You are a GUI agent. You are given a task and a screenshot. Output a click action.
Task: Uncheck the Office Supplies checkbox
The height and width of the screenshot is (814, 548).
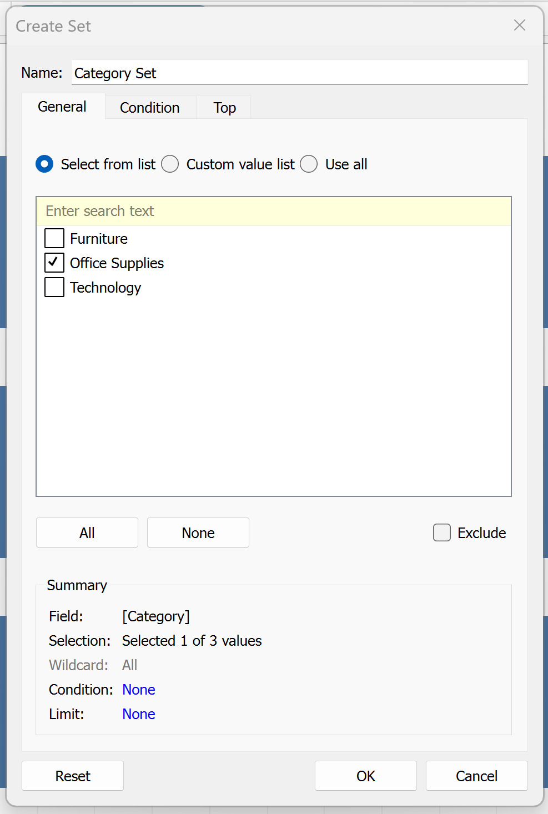tap(54, 263)
